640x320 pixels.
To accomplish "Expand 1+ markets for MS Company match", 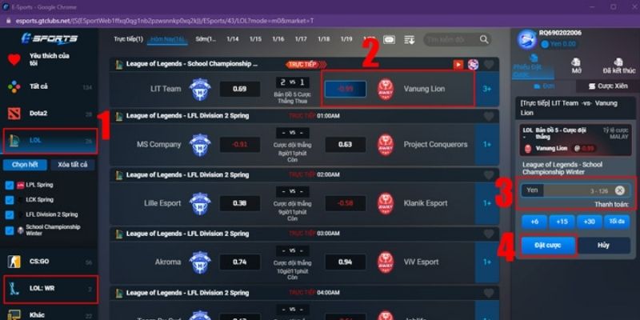I will [x=487, y=145].
